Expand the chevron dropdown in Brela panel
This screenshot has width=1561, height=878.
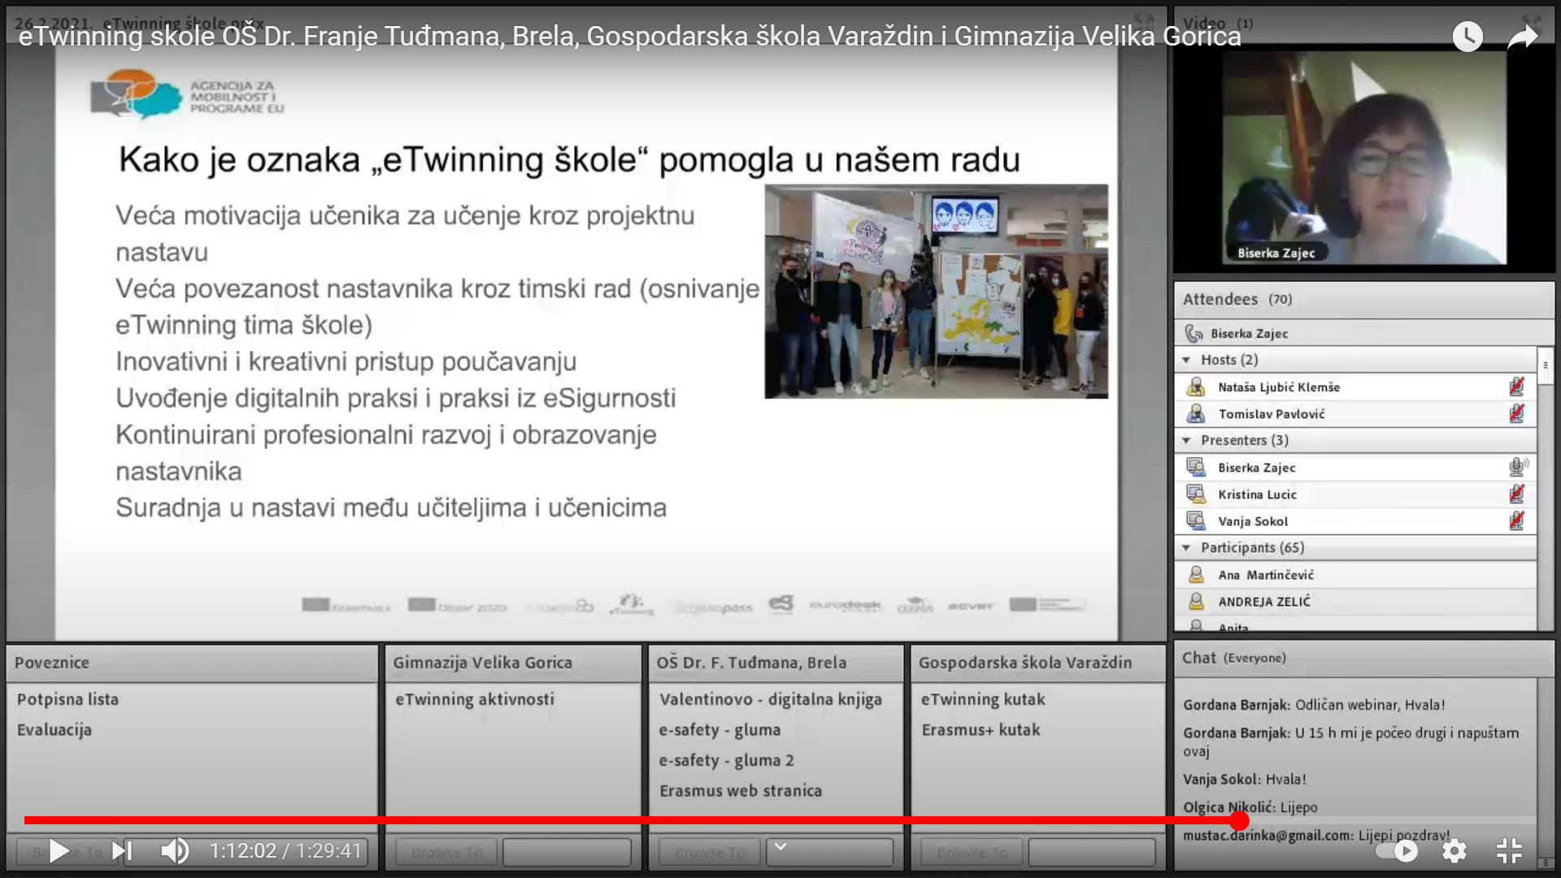pos(780,848)
